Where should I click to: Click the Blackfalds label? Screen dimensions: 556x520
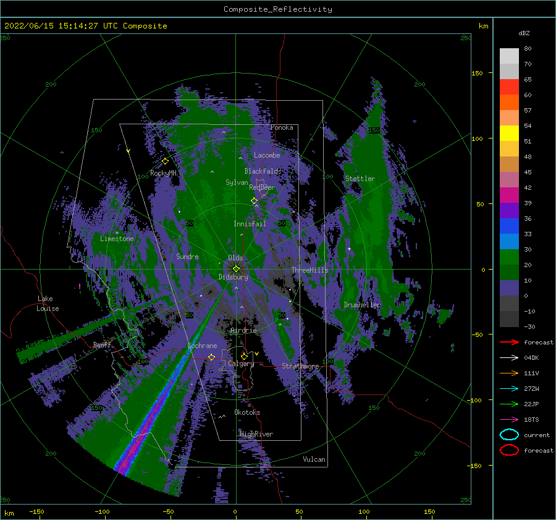tap(263, 171)
